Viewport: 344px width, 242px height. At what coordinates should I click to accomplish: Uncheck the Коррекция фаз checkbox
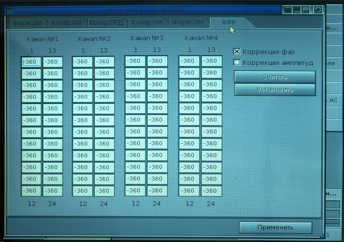click(x=237, y=52)
